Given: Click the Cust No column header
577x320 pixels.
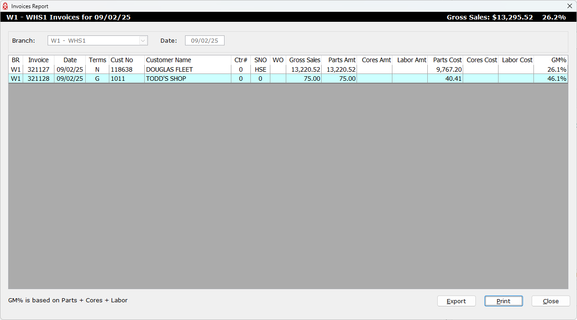Looking at the screenshot, I should (x=122, y=60).
